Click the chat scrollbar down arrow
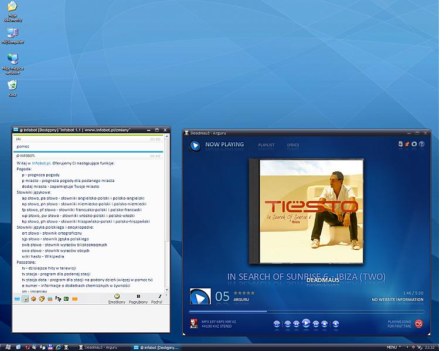439x351 pixels. [x=167, y=290]
